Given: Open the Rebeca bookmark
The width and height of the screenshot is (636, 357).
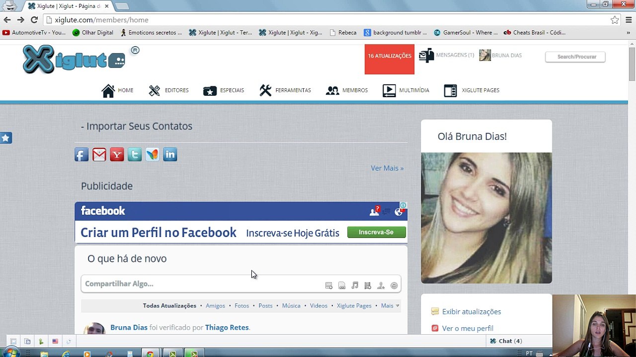Looking at the screenshot, I should tap(343, 33).
